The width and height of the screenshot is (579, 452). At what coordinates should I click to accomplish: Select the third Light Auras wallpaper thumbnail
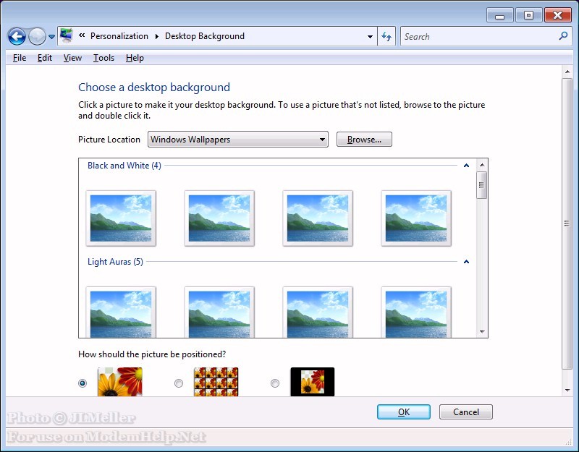click(318, 312)
